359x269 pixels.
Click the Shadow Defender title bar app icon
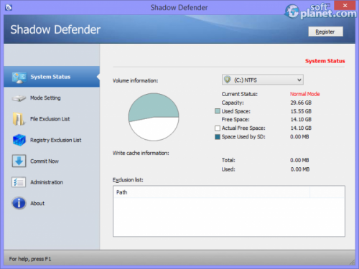coord(9,8)
